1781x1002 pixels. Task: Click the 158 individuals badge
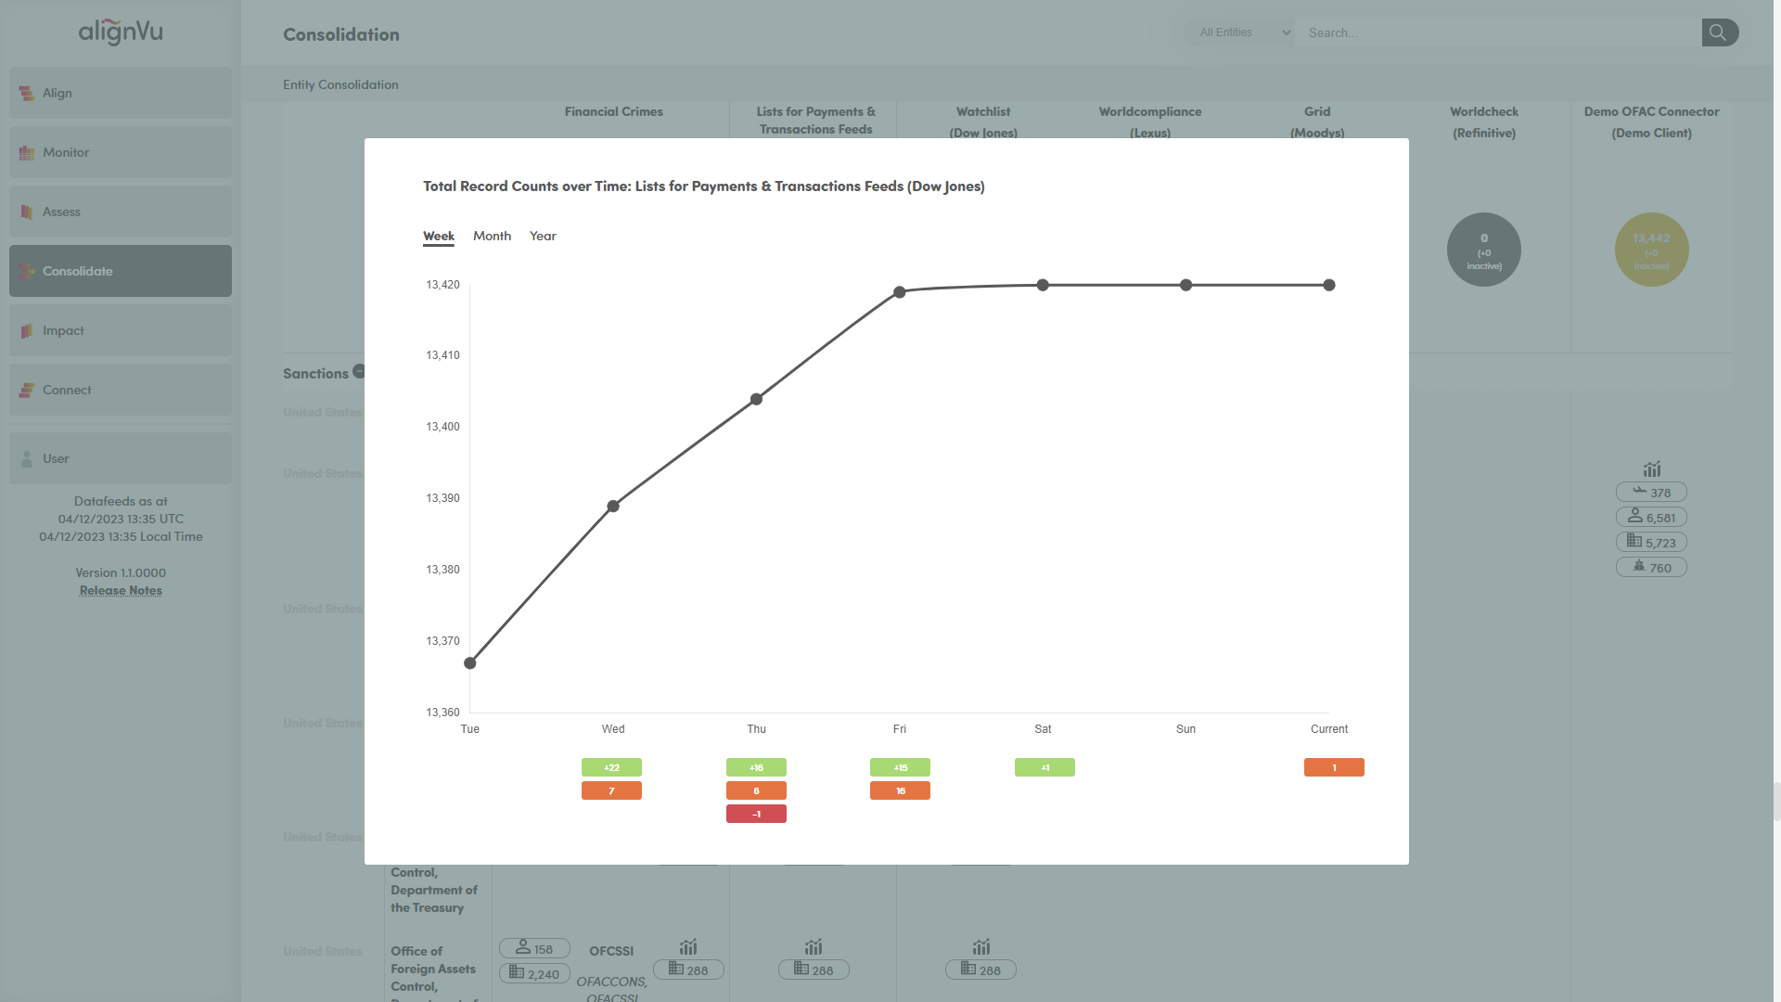click(534, 948)
